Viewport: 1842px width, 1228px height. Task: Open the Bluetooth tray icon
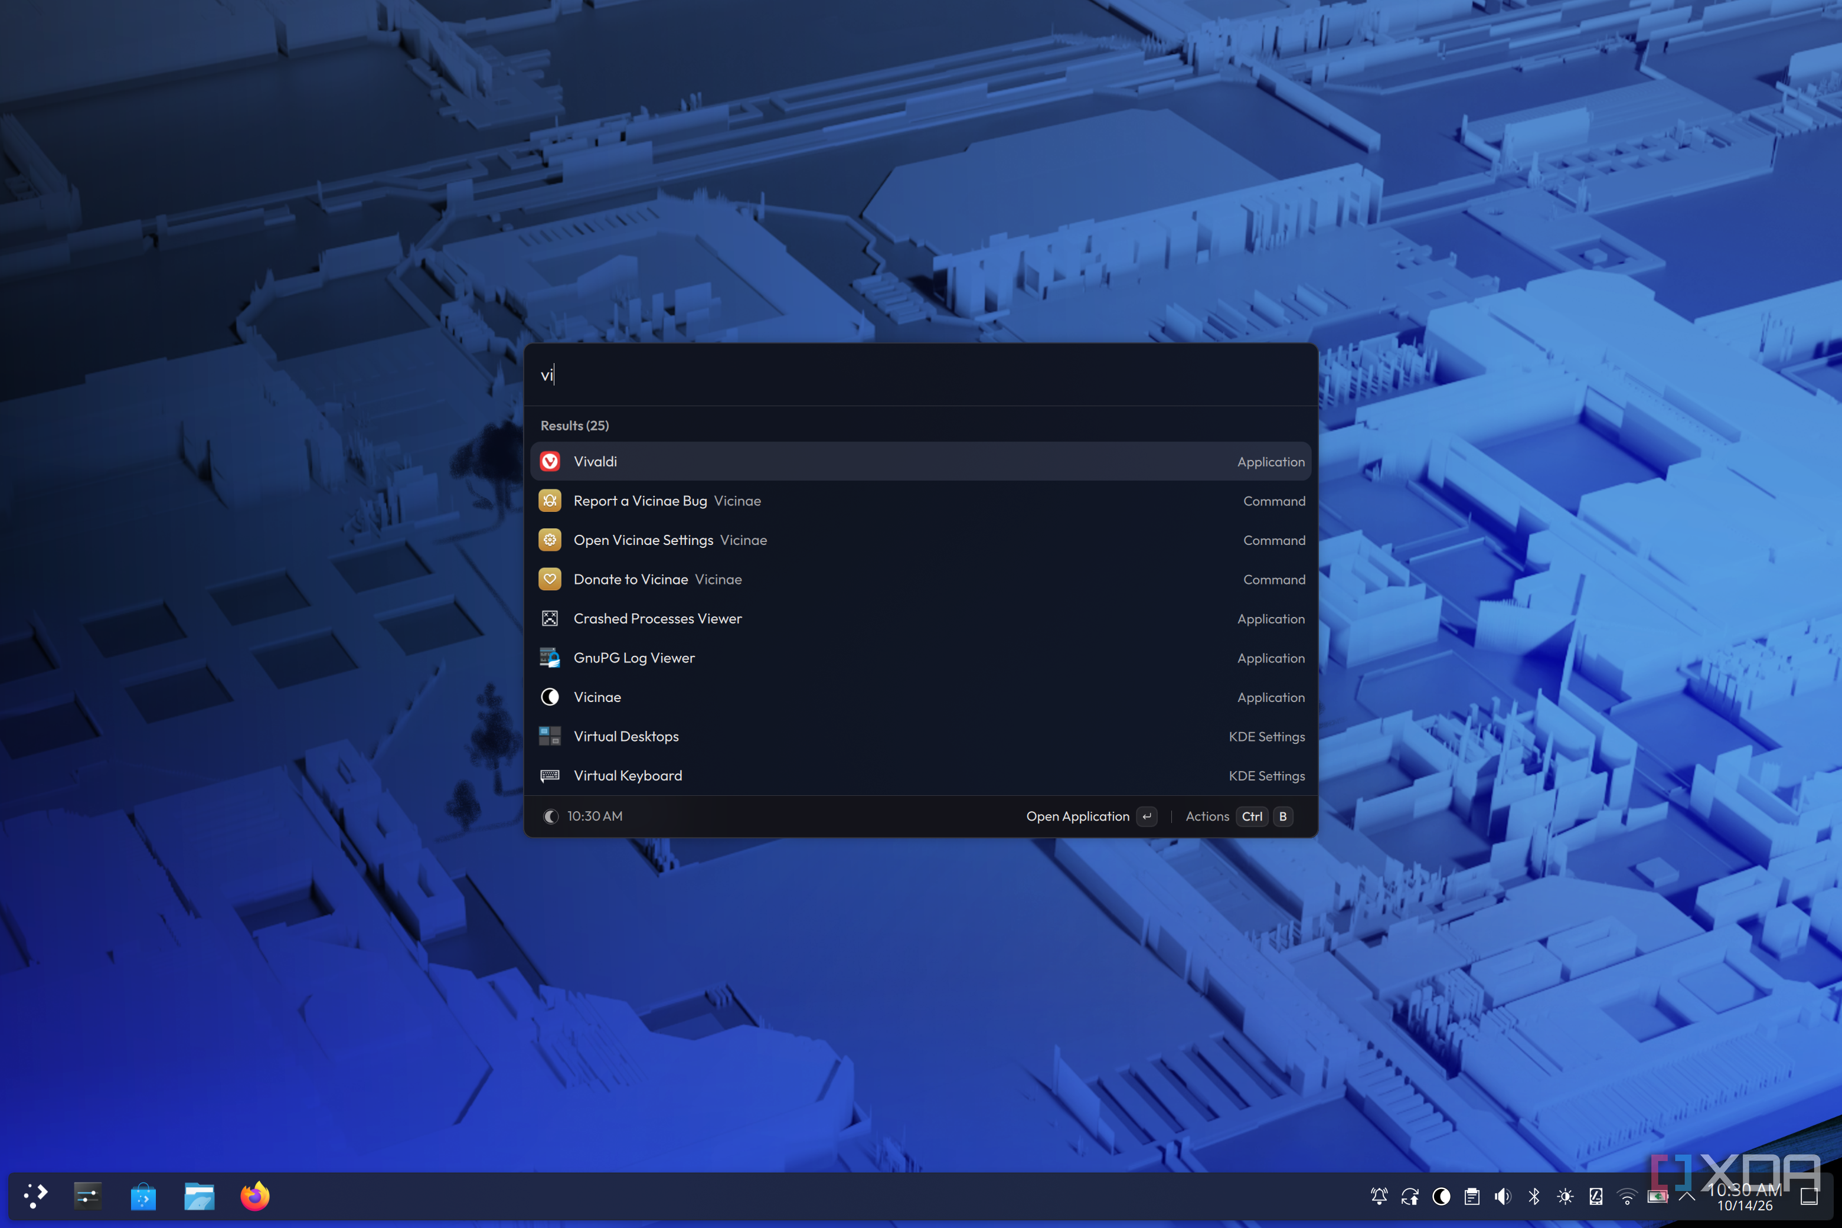[x=1533, y=1196]
